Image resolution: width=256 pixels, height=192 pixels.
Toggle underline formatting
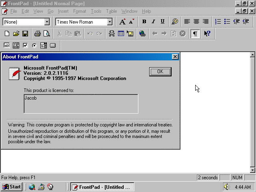point(162,22)
